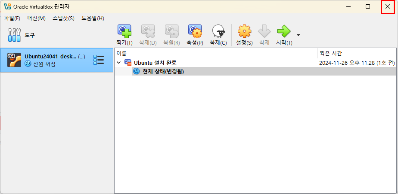
Task: Start the VM with 시작(T) arrow
Action: 284,31
